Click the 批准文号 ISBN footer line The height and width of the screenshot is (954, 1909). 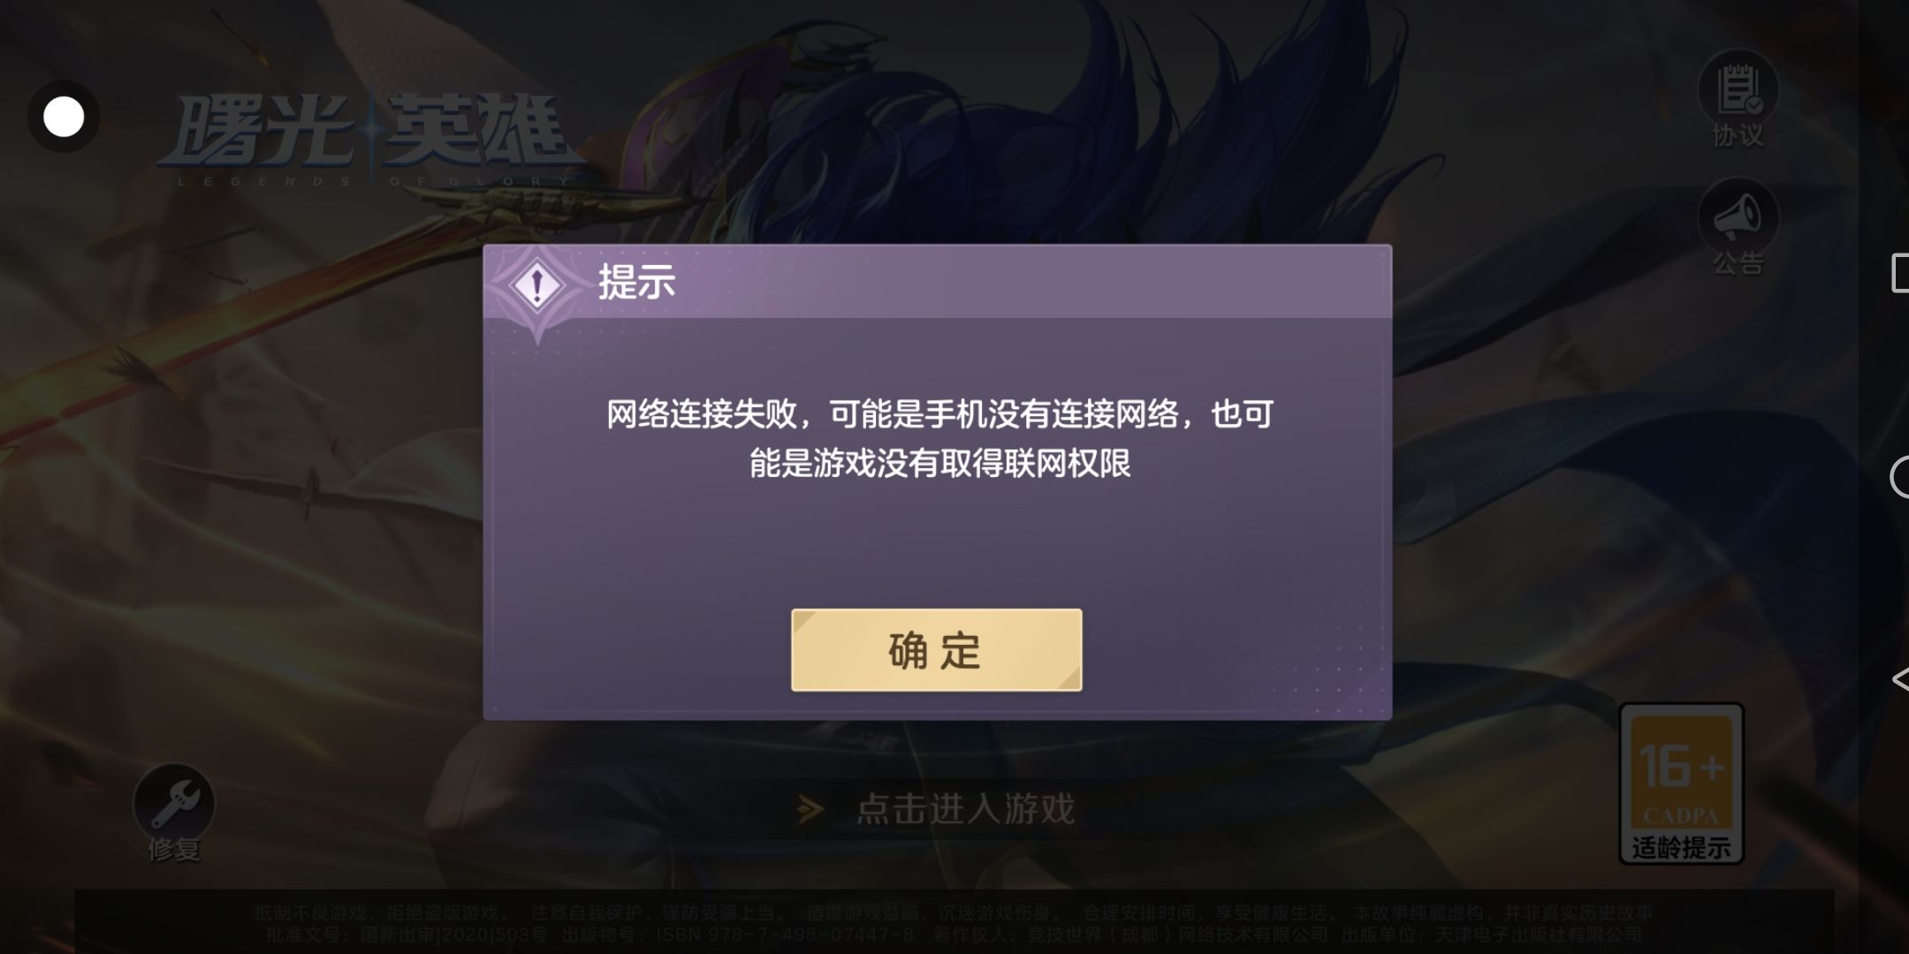point(954,935)
